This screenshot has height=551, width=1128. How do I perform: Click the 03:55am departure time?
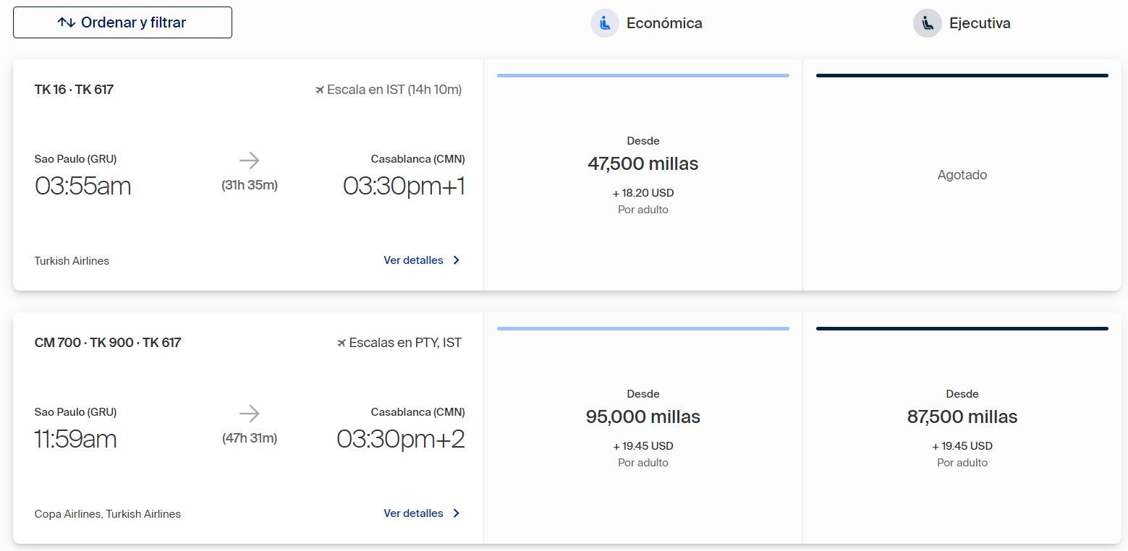coord(82,186)
